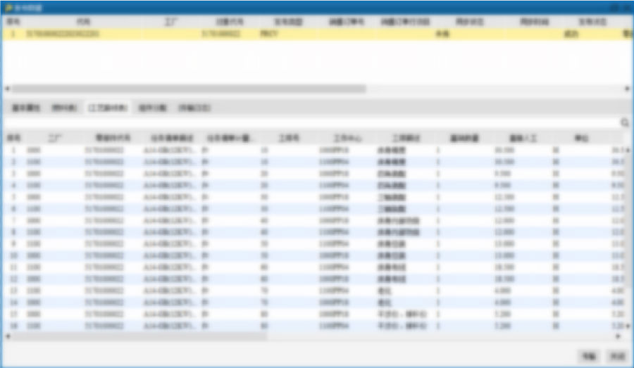
Task: Click the sequence-number column header of upper table
Action: pos(13,21)
